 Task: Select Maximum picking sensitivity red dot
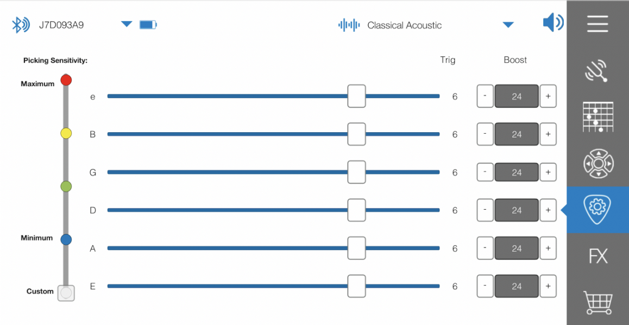[x=66, y=80]
